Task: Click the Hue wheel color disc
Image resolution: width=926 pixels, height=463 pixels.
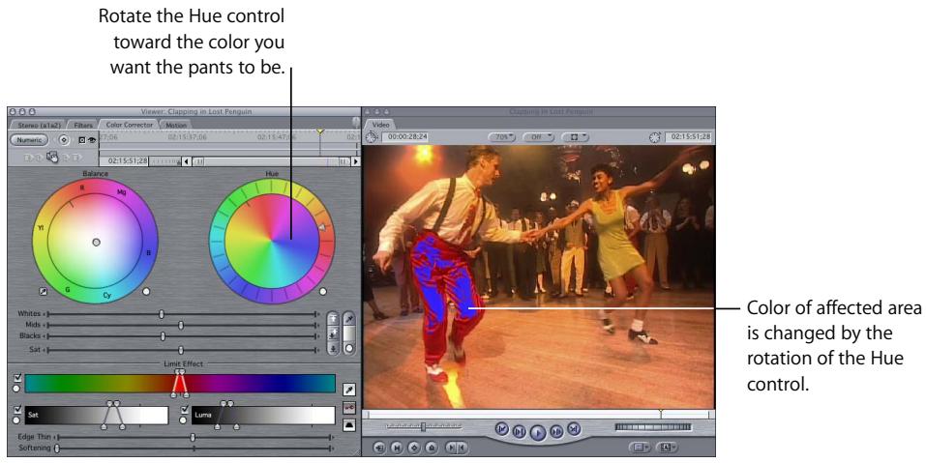Action: point(272,242)
